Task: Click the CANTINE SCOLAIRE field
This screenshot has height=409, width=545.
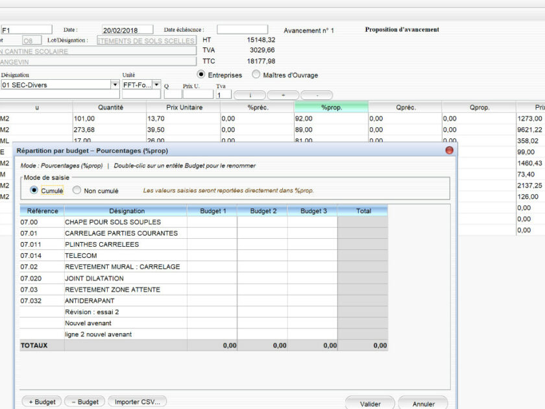Action: point(98,51)
